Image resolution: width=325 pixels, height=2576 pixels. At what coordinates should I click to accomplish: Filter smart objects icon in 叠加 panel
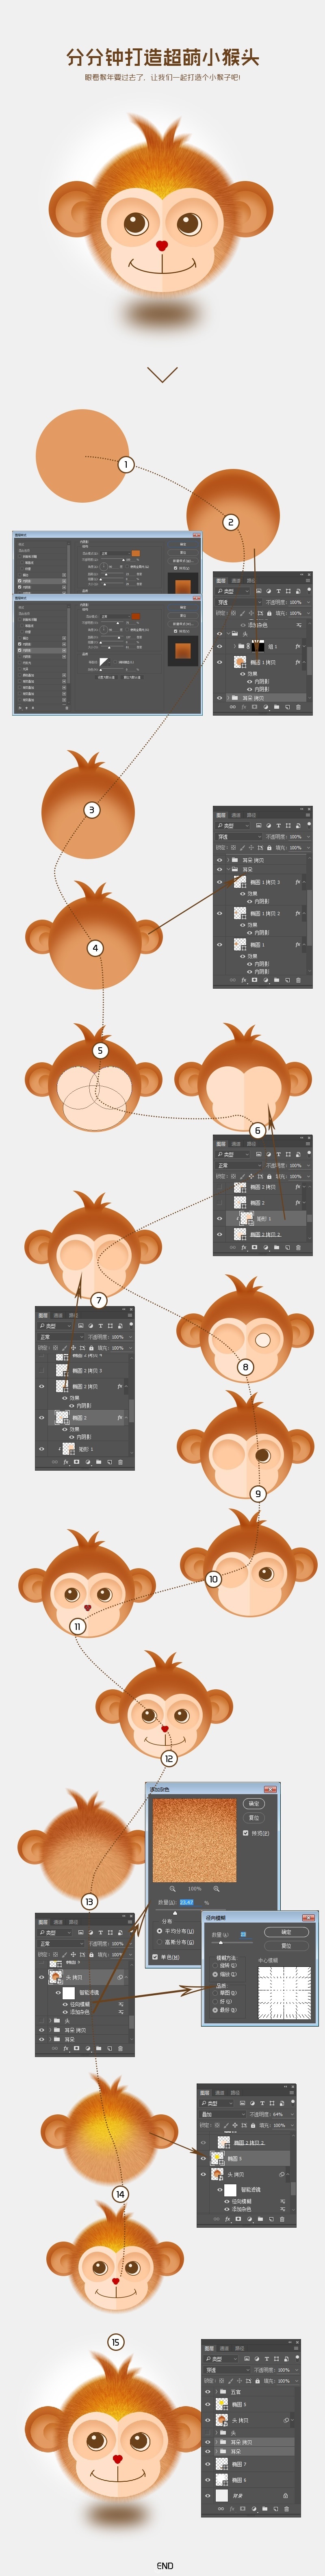coord(281,2103)
